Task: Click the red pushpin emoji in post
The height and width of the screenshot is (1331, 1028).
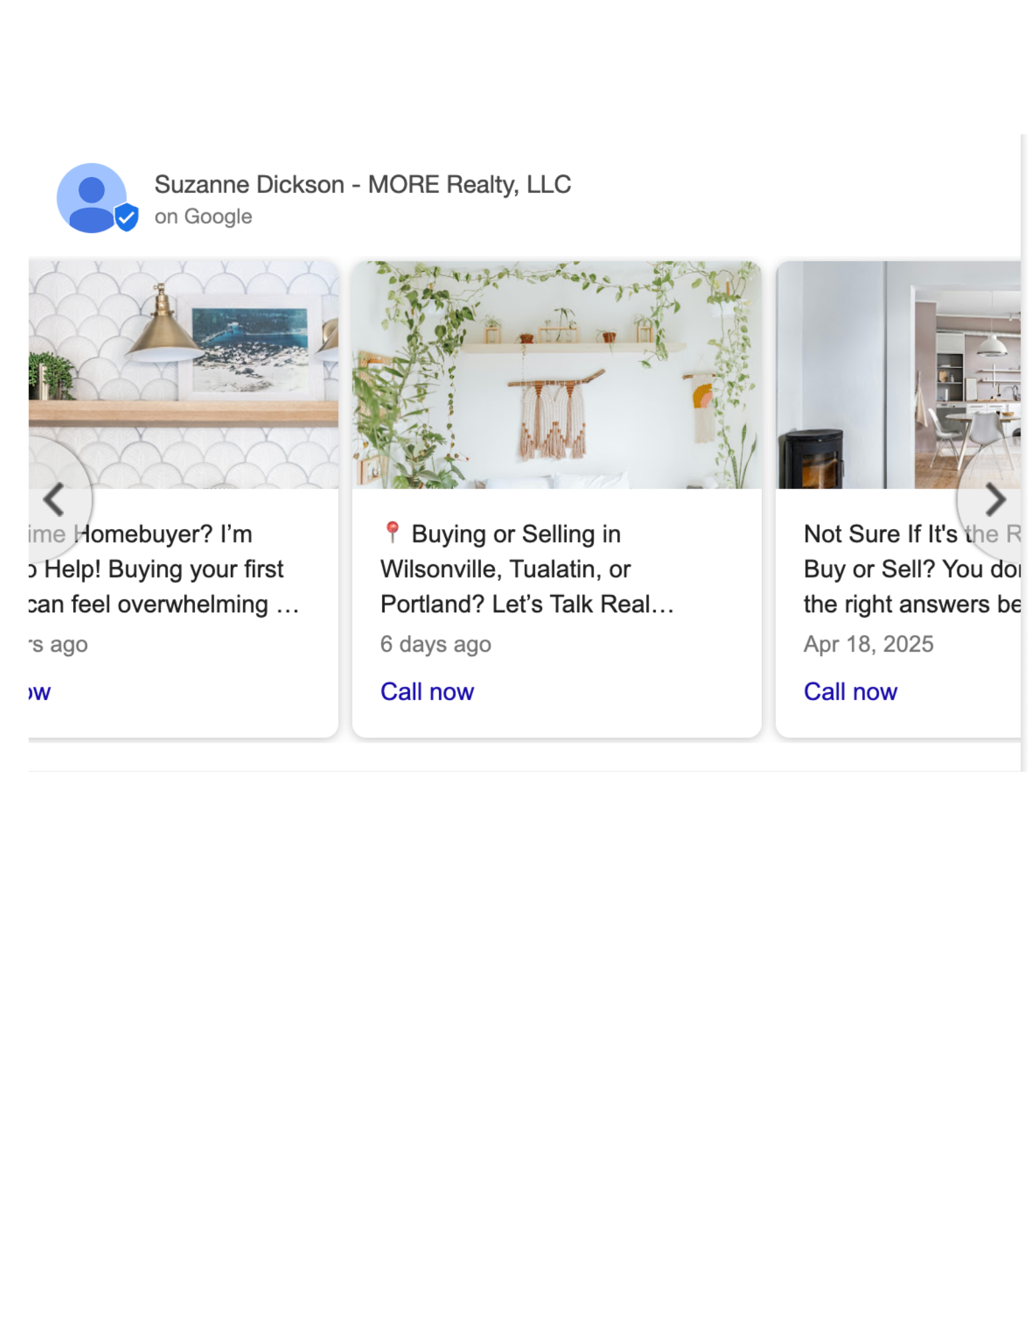Action: pos(392,532)
